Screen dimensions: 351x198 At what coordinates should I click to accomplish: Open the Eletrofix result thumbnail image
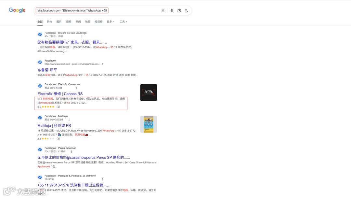149,92
